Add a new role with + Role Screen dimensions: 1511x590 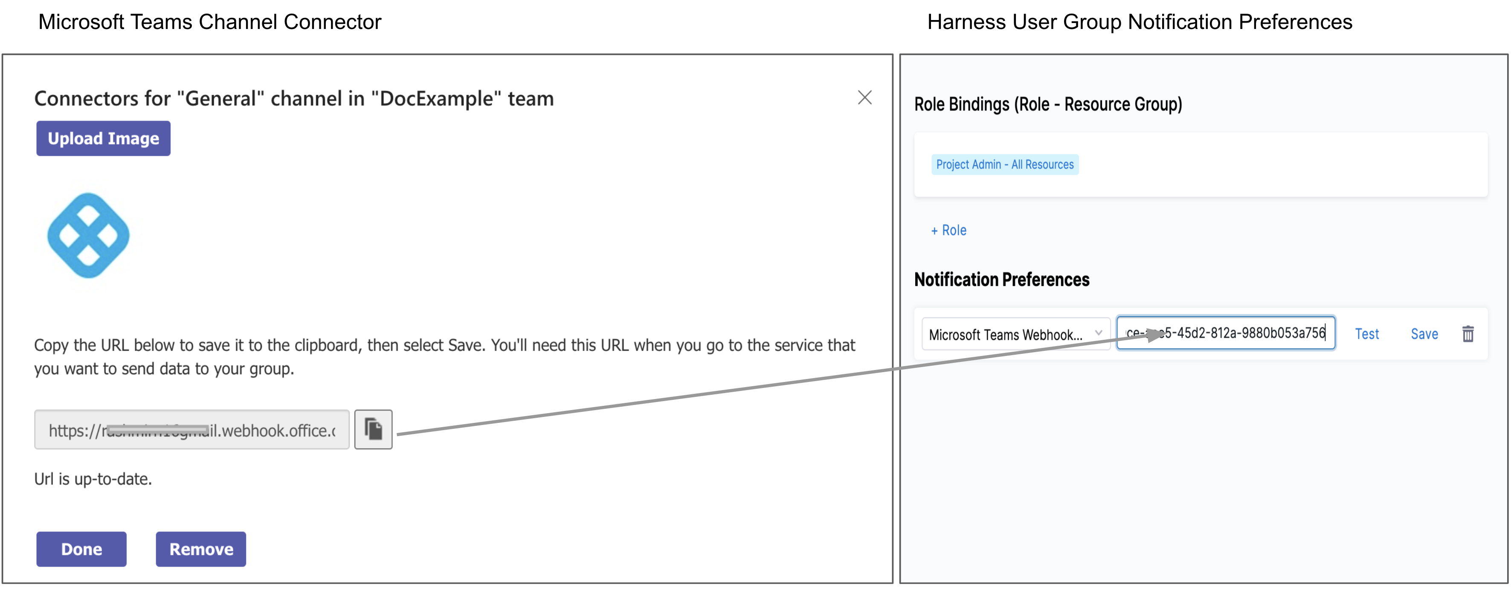pos(948,231)
